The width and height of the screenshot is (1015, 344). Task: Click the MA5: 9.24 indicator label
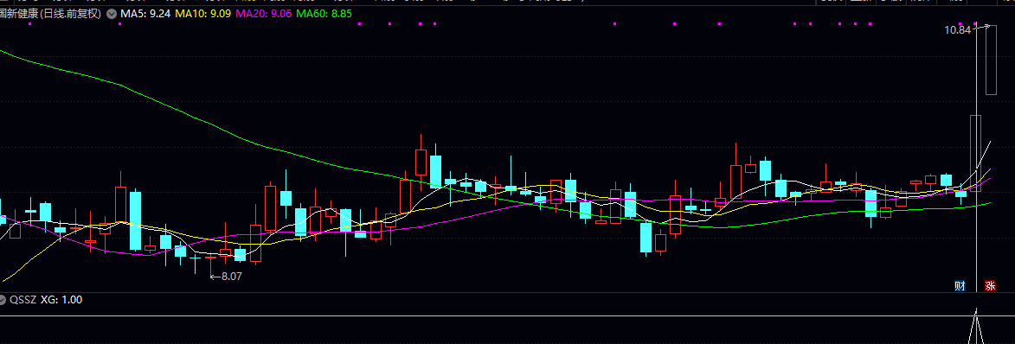point(145,14)
